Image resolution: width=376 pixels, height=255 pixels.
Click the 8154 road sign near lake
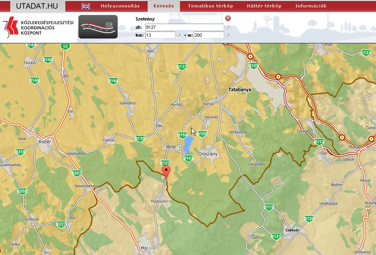(x=182, y=135)
